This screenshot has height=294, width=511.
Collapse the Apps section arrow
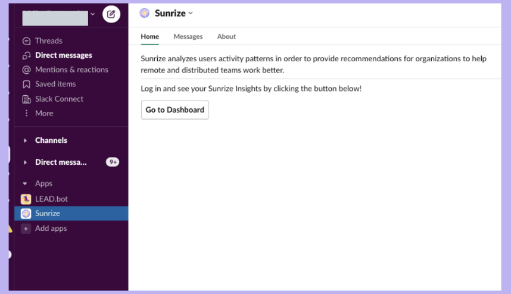click(25, 184)
